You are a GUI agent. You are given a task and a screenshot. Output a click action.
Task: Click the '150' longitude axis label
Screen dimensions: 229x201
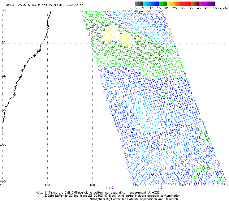2,185
